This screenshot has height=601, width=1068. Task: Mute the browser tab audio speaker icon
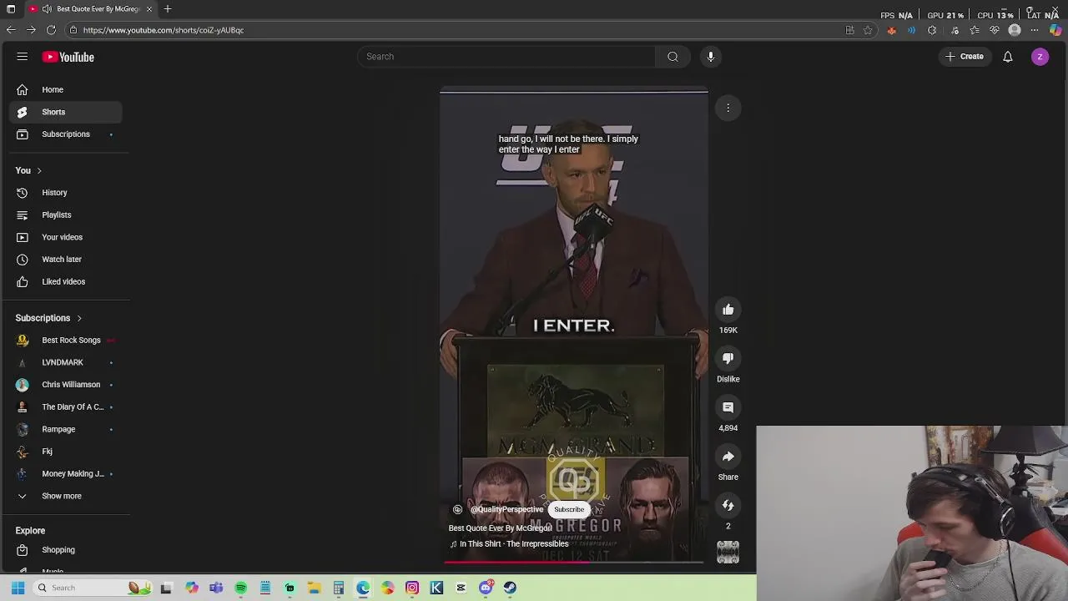(x=48, y=9)
